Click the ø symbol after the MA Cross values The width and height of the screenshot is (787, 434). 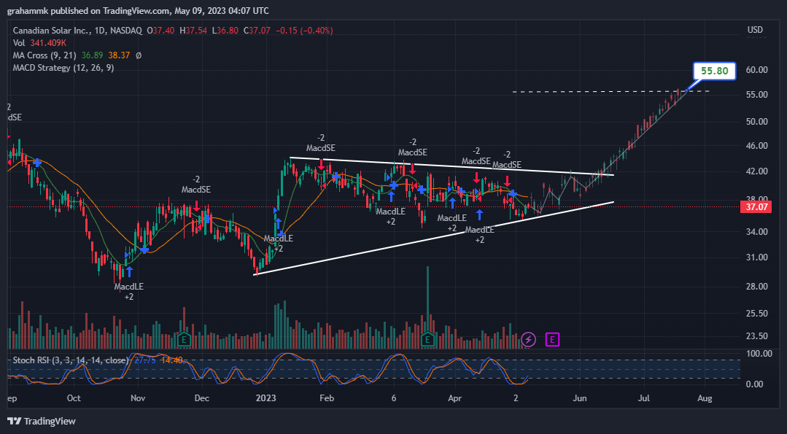coord(139,55)
